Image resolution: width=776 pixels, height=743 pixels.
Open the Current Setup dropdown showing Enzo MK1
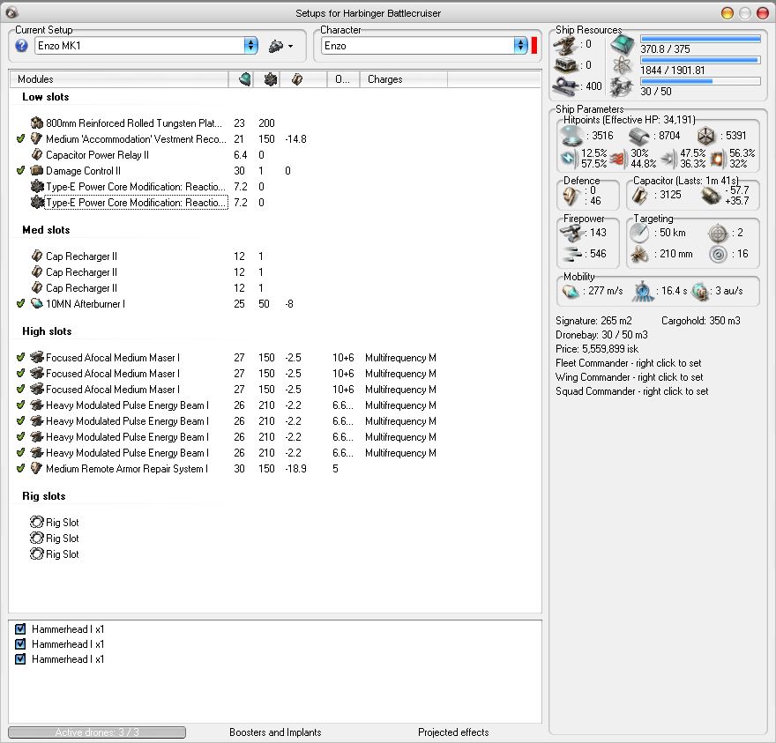[x=146, y=46]
